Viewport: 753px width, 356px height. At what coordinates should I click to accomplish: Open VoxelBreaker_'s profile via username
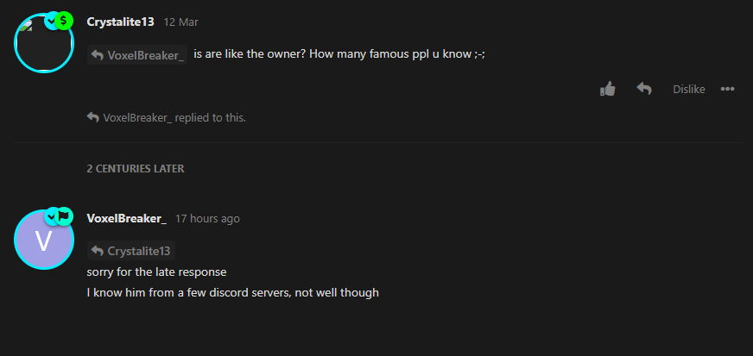pyautogui.click(x=127, y=218)
